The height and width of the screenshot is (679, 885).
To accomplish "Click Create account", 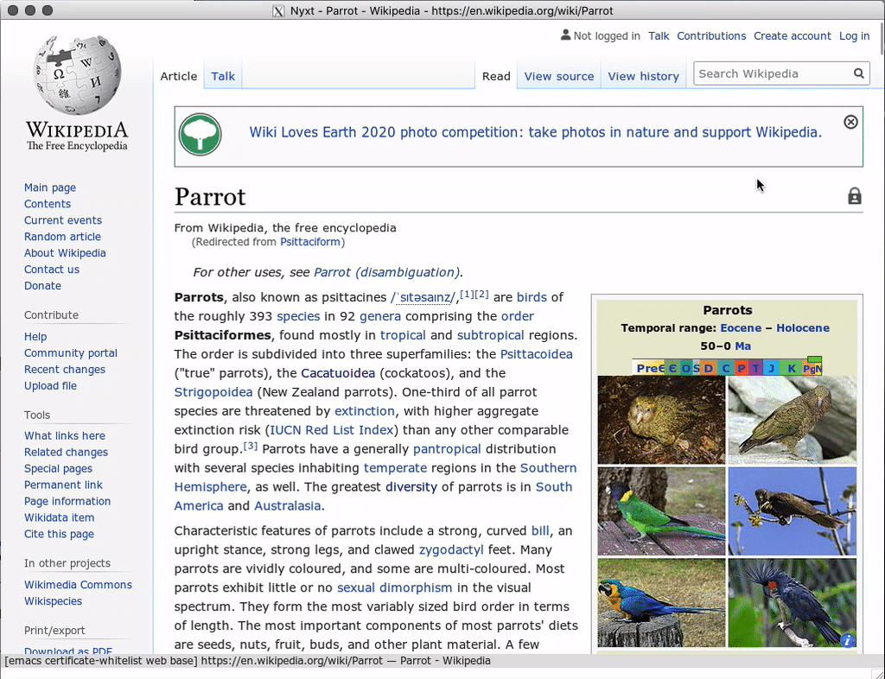I will [x=792, y=36].
